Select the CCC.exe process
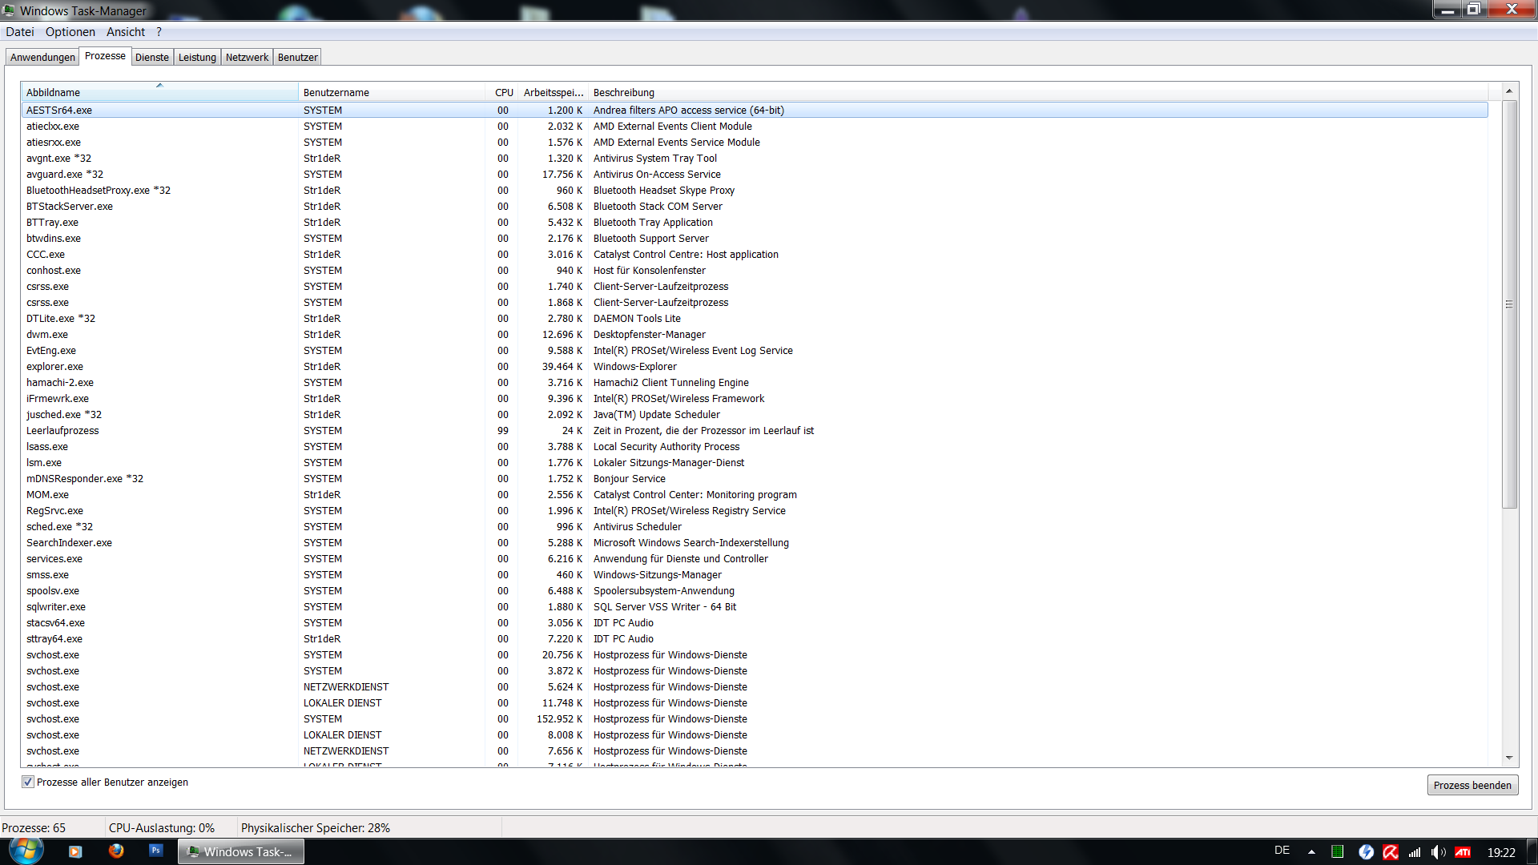The width and height of the screenshot is (1538, 865). [755, 255]
